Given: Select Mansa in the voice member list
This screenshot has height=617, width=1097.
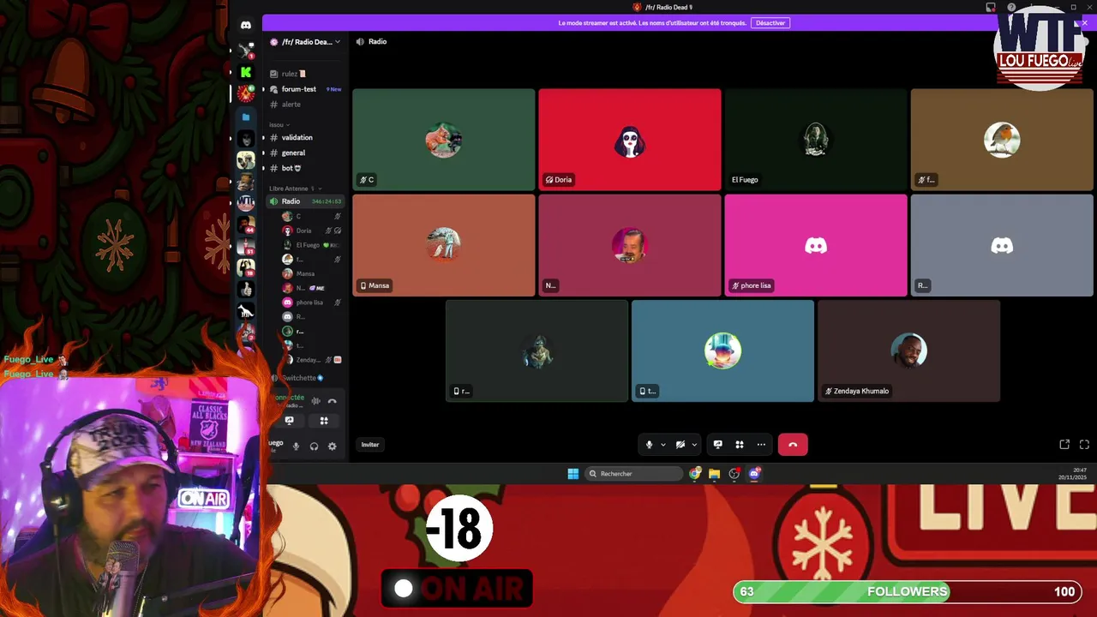Looking at the screenshot, I should click(x=312, y=273).
